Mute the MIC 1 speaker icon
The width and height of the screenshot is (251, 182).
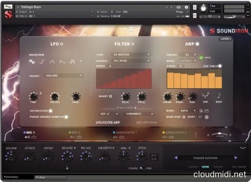click(x=27, y=137)
